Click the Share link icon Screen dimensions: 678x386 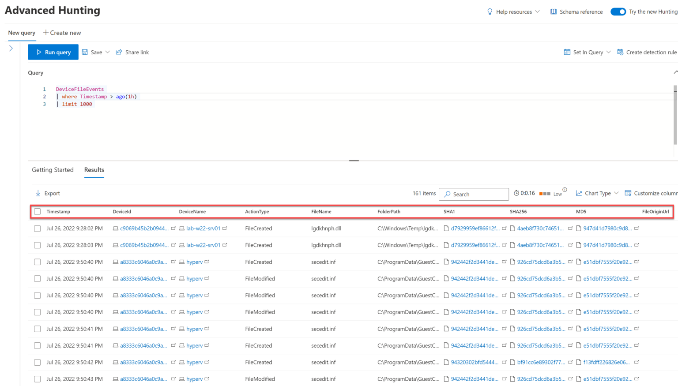coord(119,52)
